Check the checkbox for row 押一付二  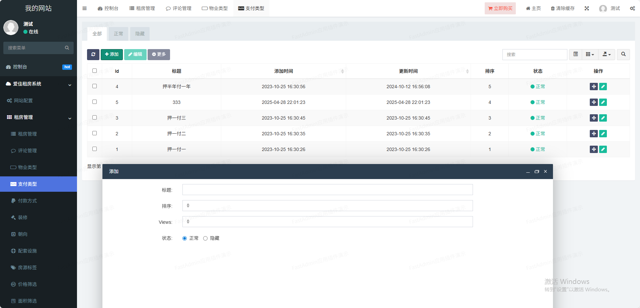94,133
